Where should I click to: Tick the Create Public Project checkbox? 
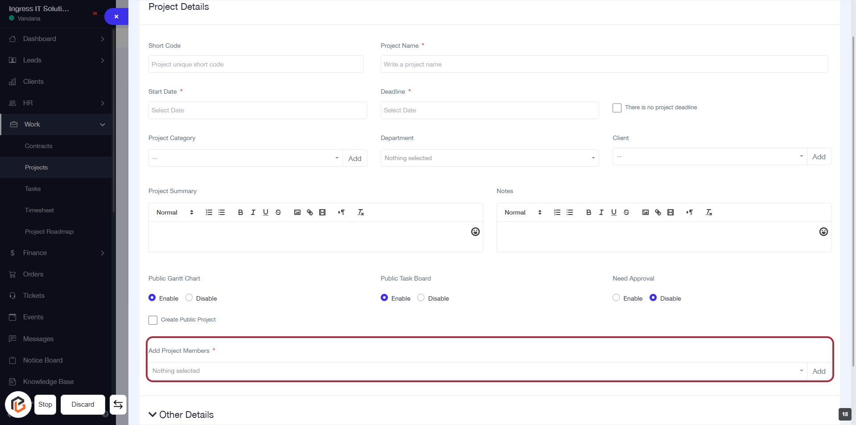pyautogui.click(x=153, y=320)
